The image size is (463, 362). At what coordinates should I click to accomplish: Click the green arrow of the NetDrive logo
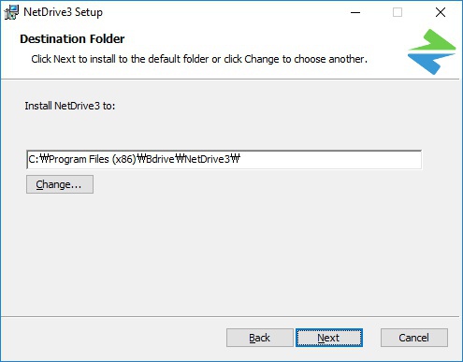click(432, 40)
